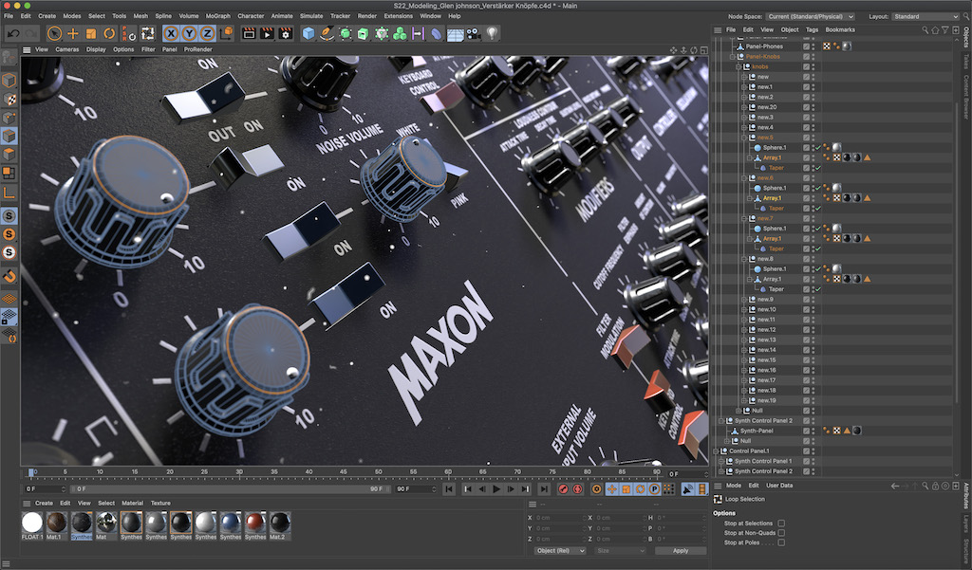Screen dimensions: 972x570
Task: Toggle the X axis lock
Action: (171, 33)
